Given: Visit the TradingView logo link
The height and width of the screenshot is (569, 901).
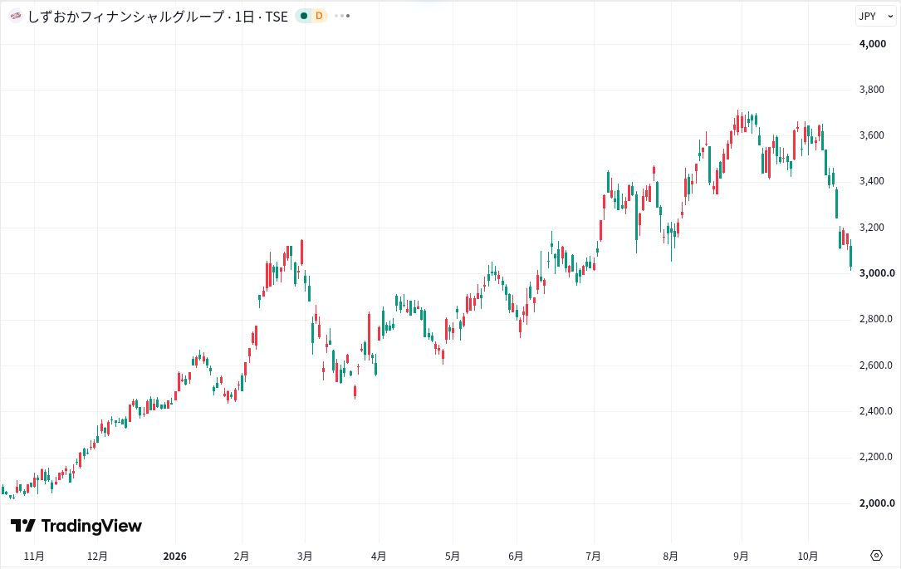Looking at the screenshot, I should click(76, 525).
